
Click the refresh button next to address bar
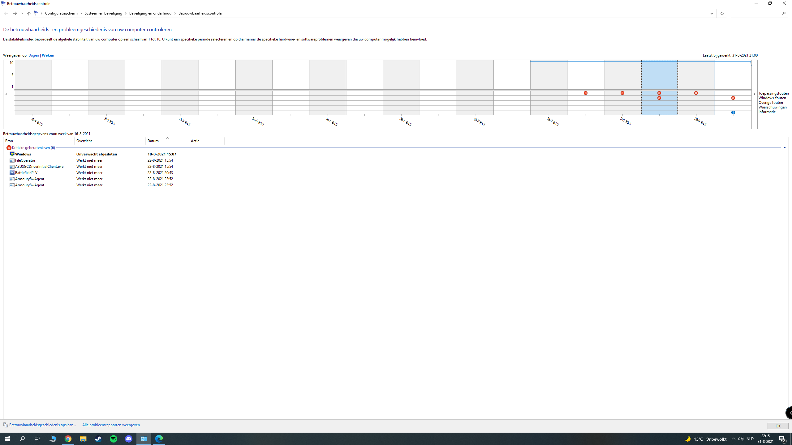coord(722,13)
